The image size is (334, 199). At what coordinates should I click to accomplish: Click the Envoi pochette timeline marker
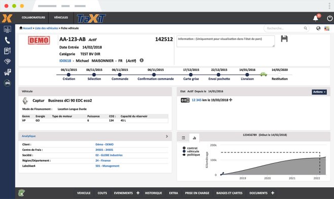[x=218, y=75]
